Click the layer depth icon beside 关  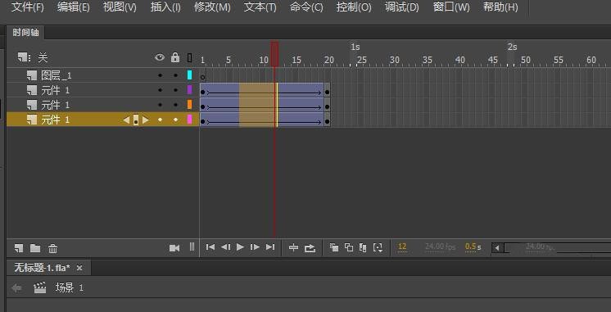coord(24,57)
